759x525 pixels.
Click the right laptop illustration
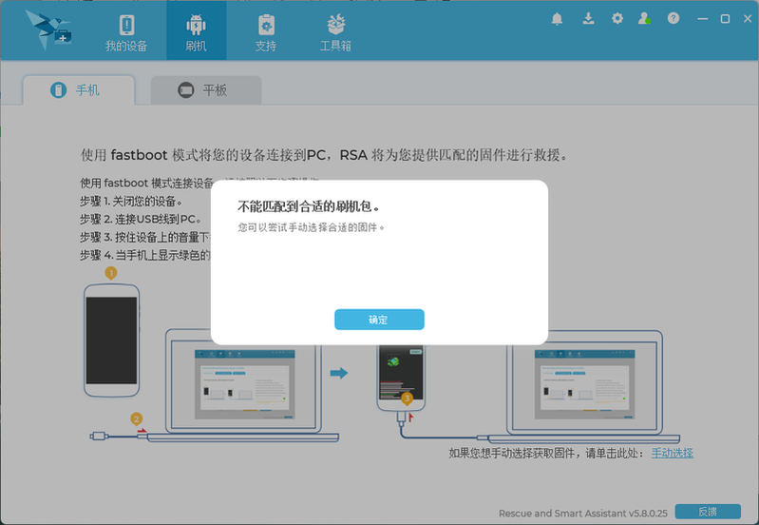(584, 386)
